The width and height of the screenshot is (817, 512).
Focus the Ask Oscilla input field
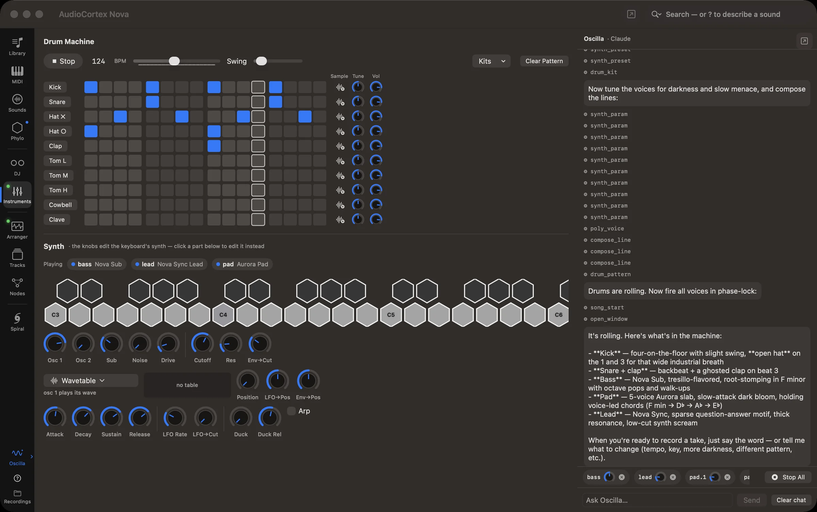coord(657,500)
